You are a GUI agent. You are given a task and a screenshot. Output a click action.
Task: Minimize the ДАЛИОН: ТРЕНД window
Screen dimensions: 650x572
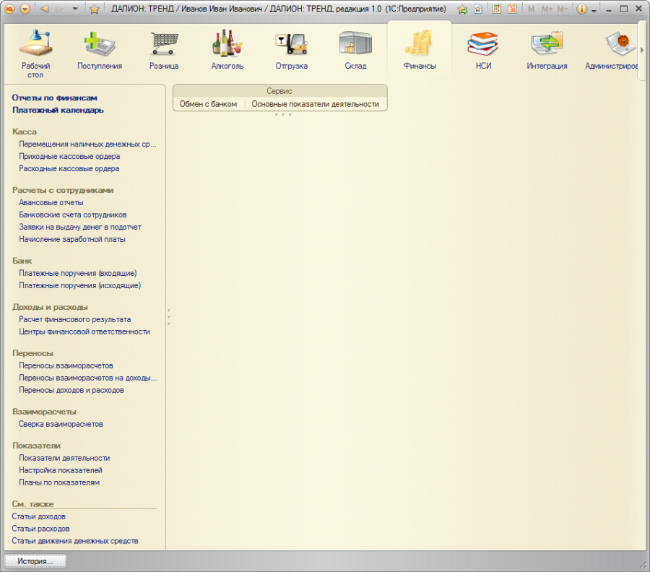coord(609,9)
